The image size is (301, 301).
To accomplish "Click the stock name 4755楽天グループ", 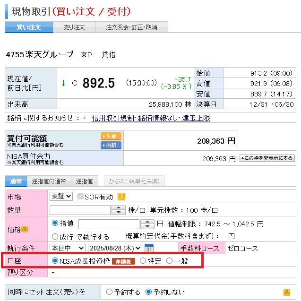I will (x=40, y=54).
